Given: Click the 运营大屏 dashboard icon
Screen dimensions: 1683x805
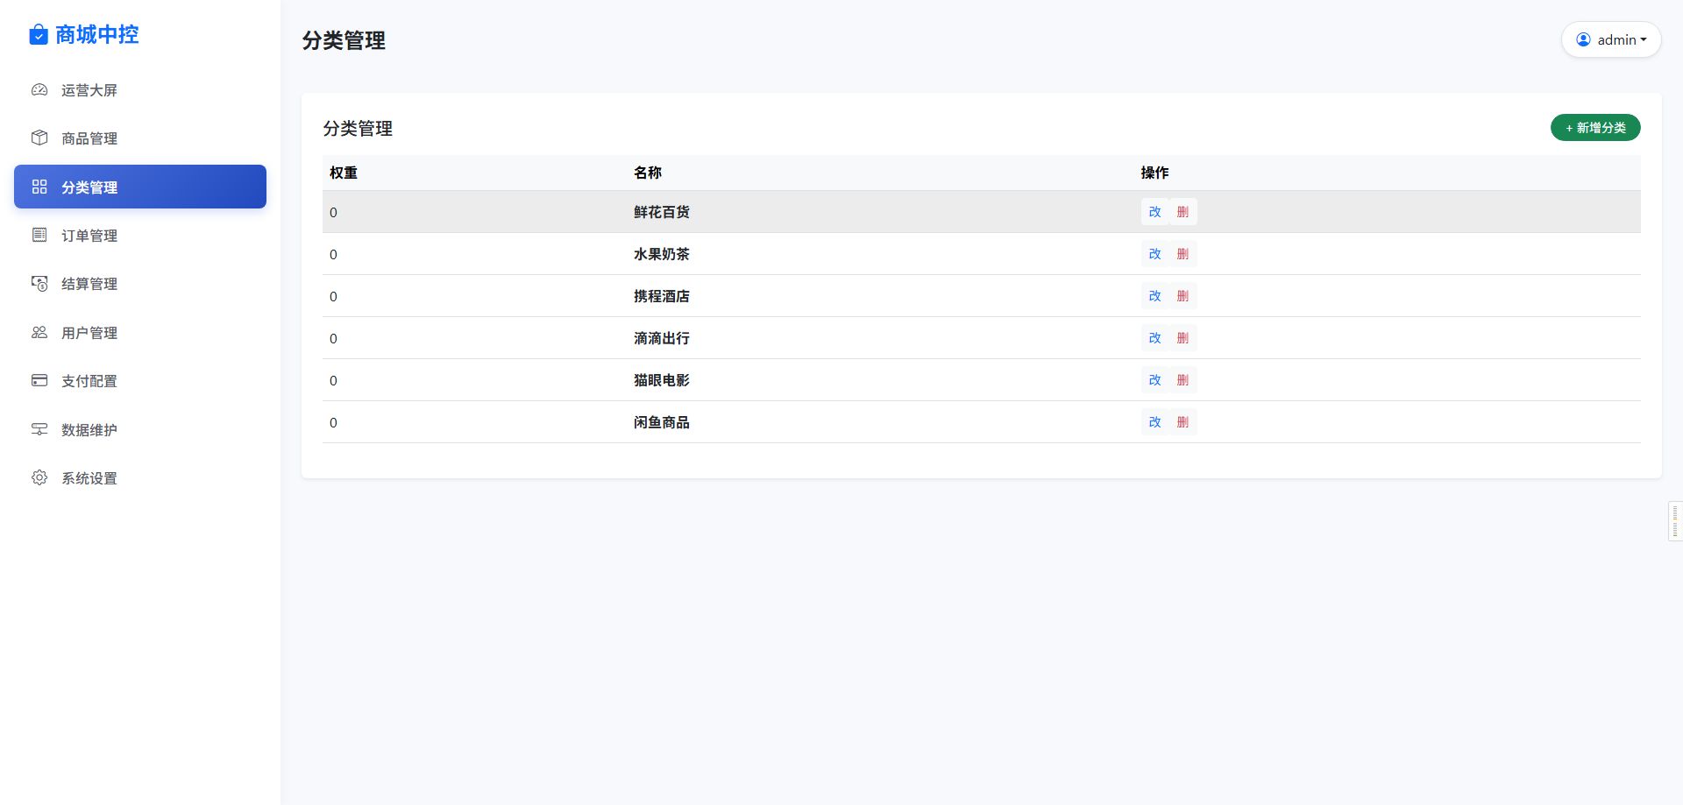Looking at the screenshot, I should click(x=39, y=89).
